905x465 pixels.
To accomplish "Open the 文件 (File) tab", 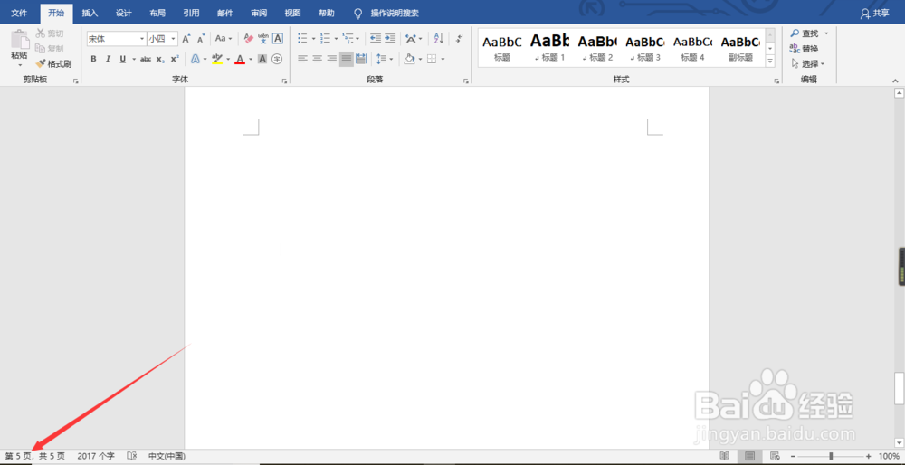I will click(x=19, y=13).
